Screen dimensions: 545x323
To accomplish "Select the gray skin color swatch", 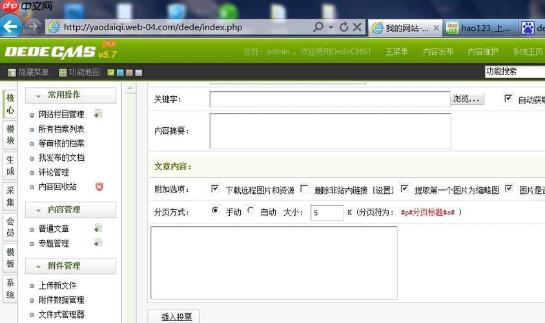I will (139, 72).
